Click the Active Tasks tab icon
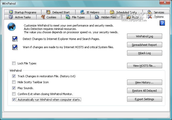This screenshot has width=172, height=120. pos(11,17)
